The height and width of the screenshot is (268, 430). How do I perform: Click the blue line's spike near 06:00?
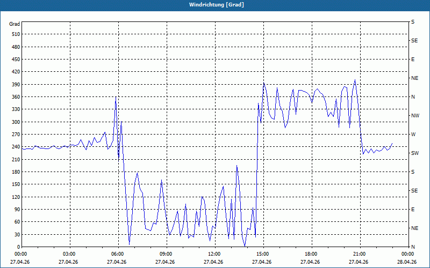(116, 98)
